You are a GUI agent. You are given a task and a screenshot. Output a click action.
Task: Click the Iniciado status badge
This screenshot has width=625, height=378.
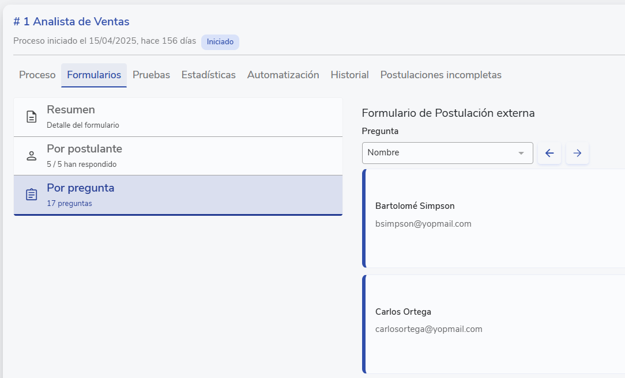220,42
